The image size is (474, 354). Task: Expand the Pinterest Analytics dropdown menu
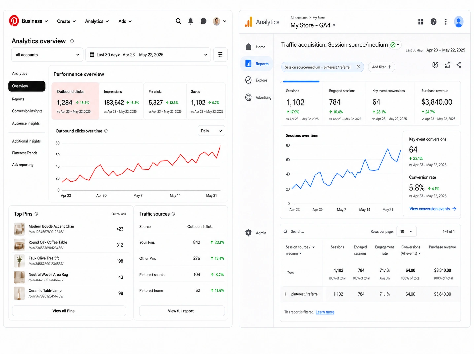(x=97, y=21)
